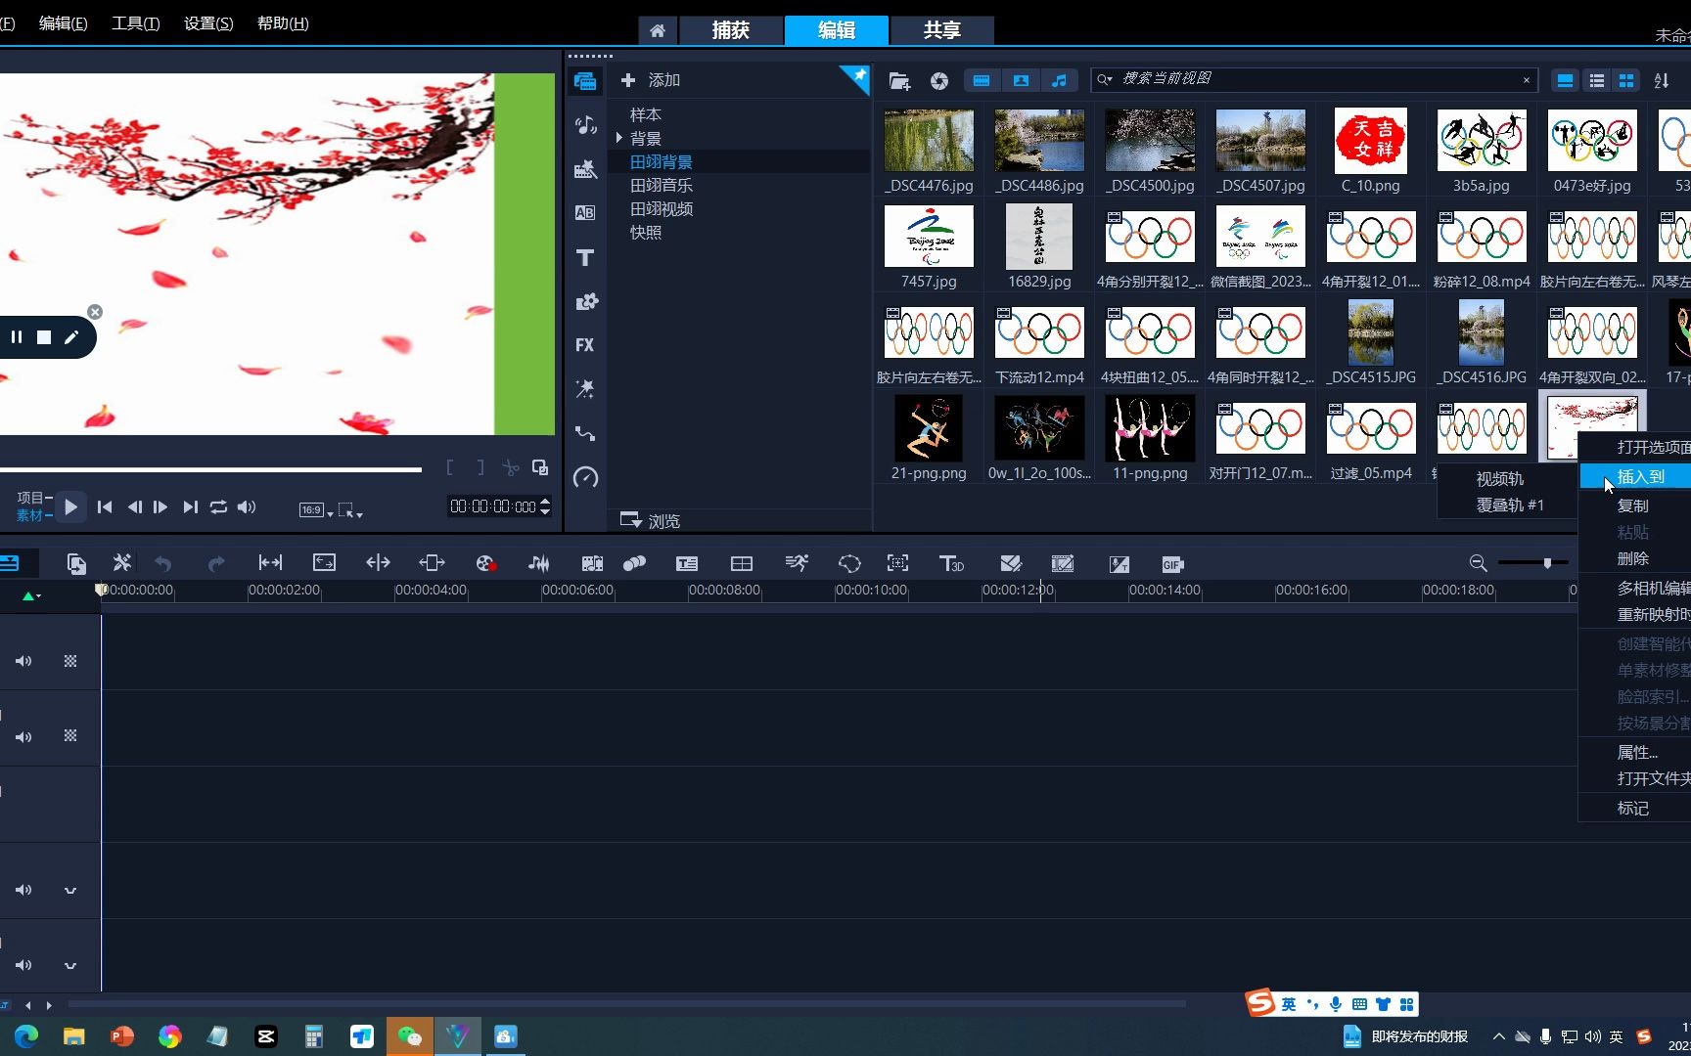
Task: Click the 添加 folder button
Action: click(650, 80)
